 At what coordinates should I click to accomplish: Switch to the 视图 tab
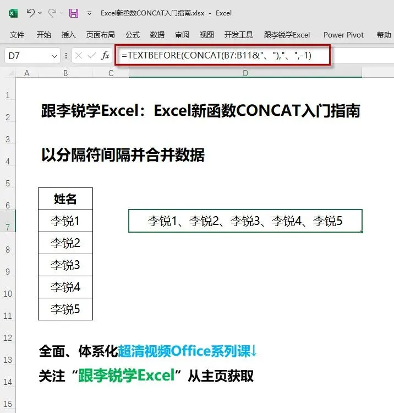206,35
